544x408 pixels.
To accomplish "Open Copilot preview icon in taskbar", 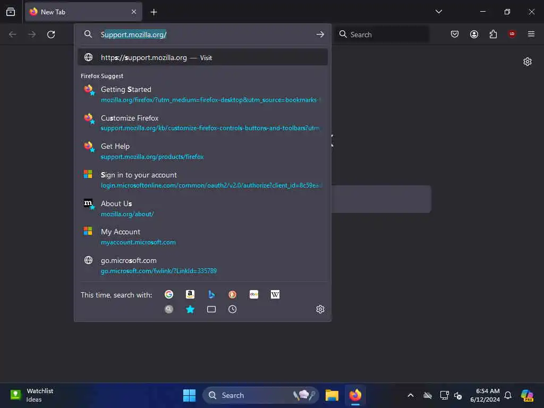I will point(527,395).
